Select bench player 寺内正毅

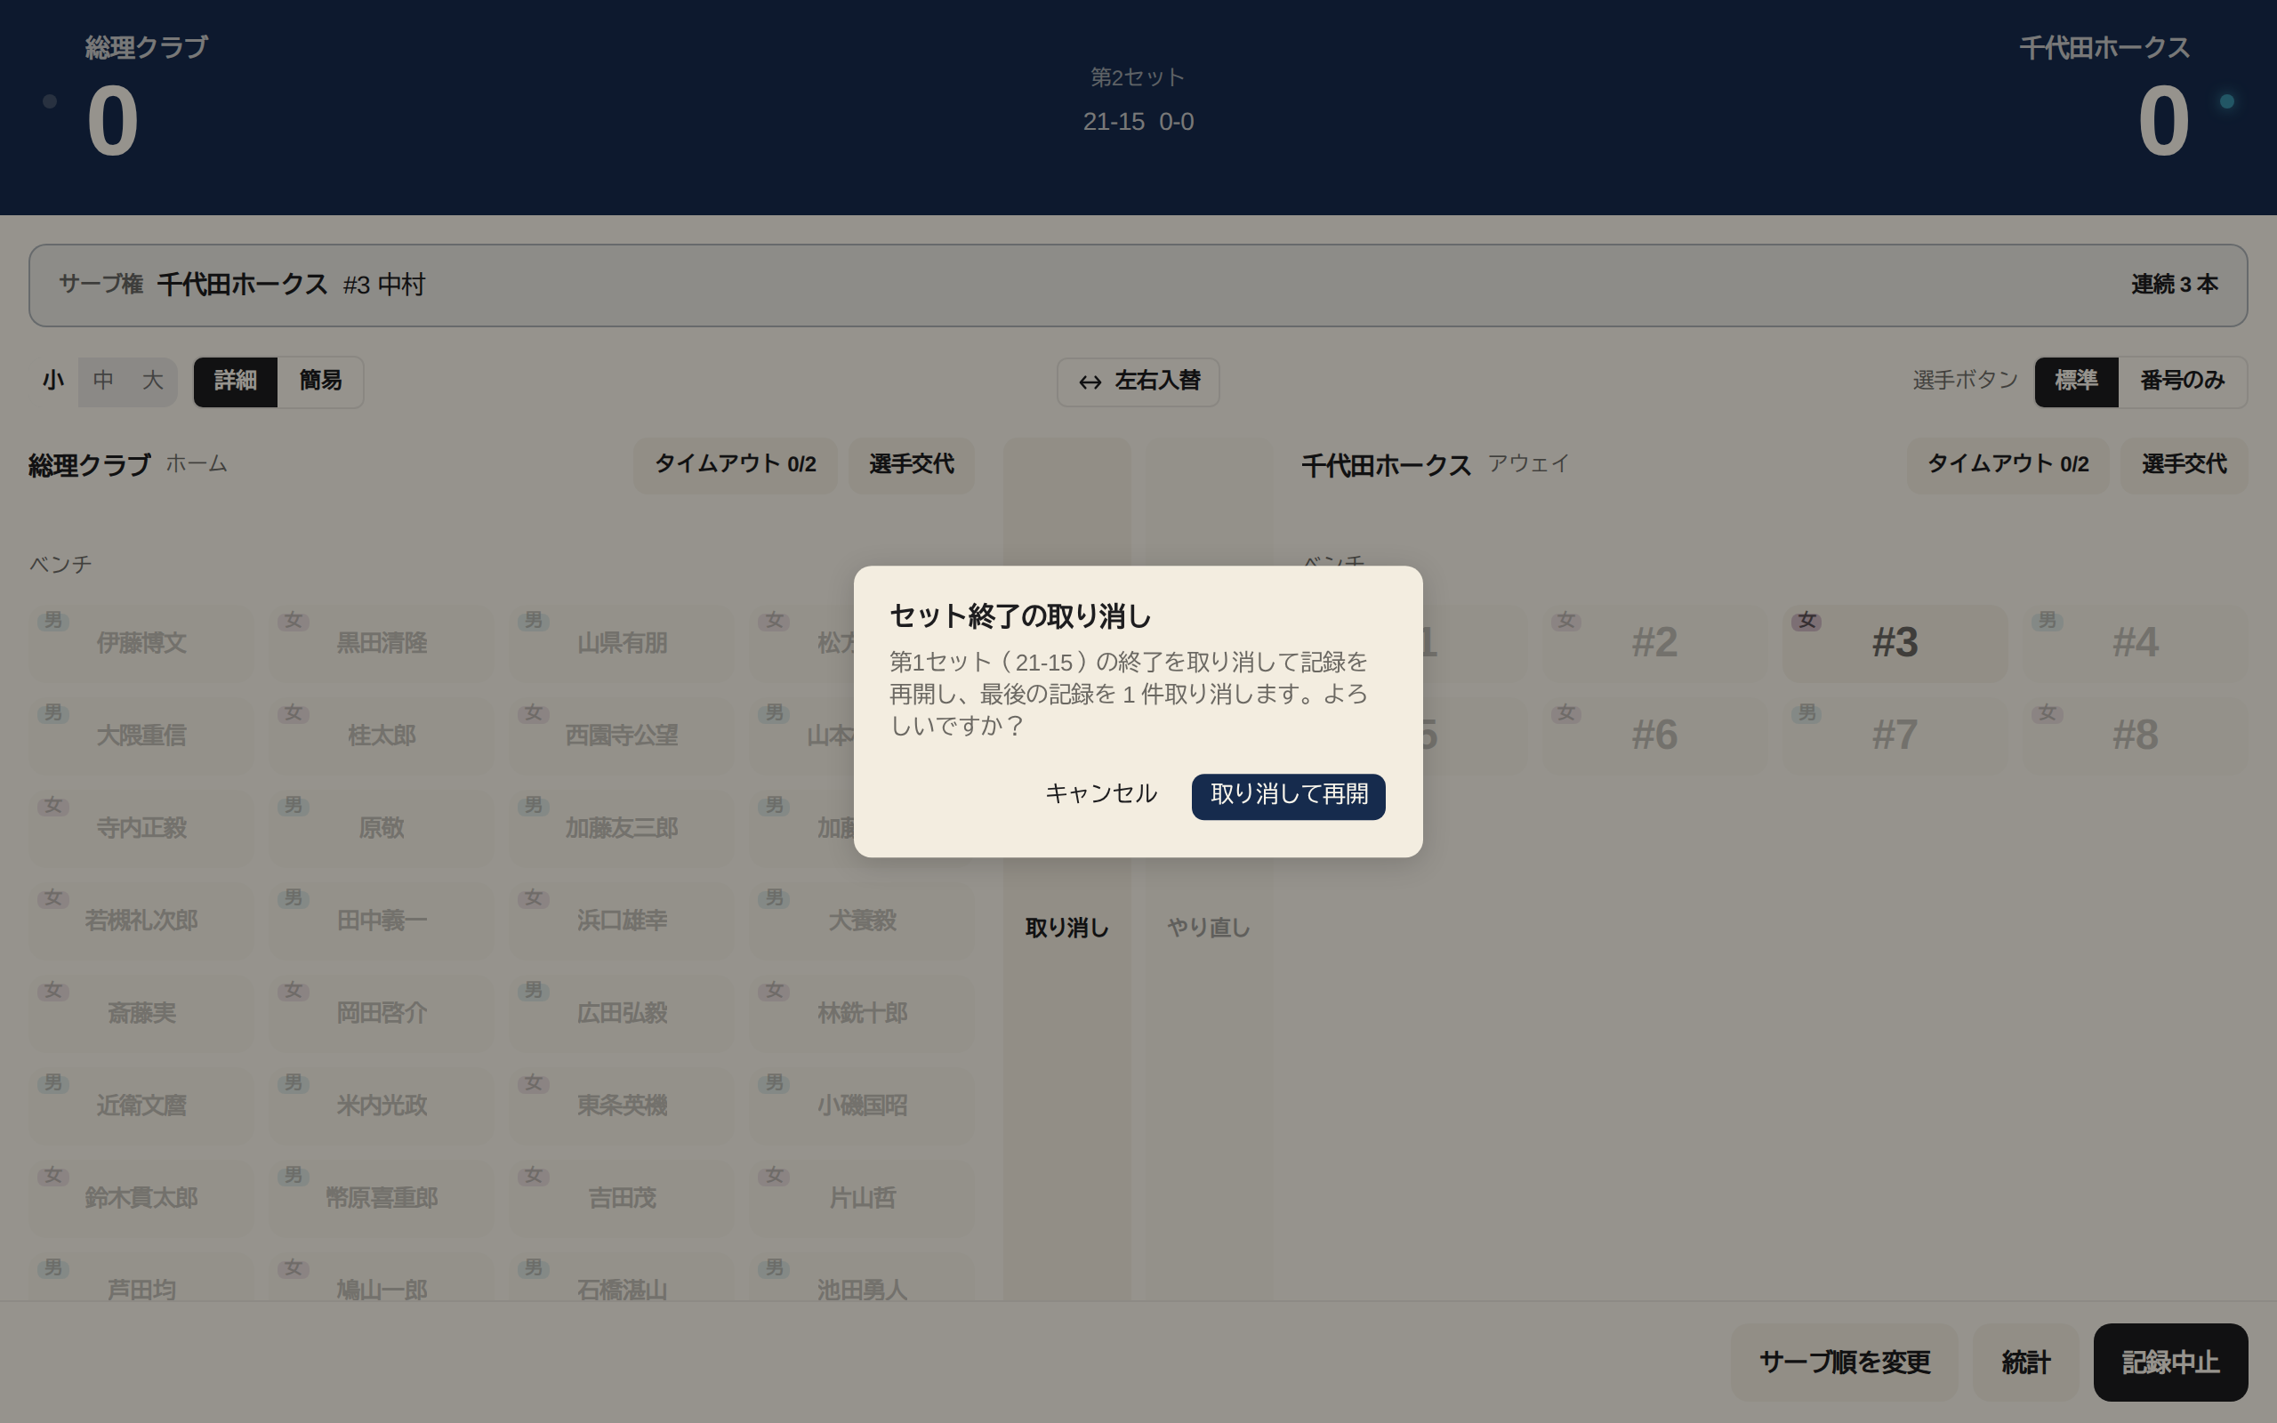click(141, 828)
